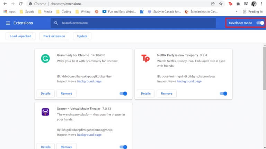Click the Scener ID text line

(x=85, y=130)
